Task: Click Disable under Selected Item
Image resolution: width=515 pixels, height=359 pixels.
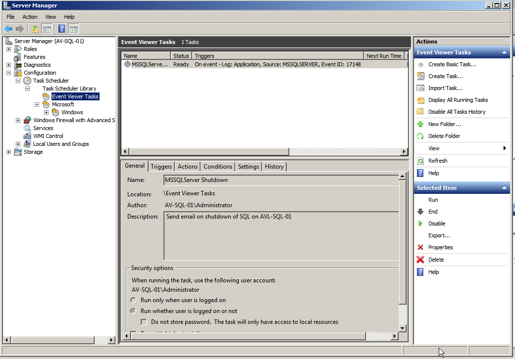Action: pos(437,224)
